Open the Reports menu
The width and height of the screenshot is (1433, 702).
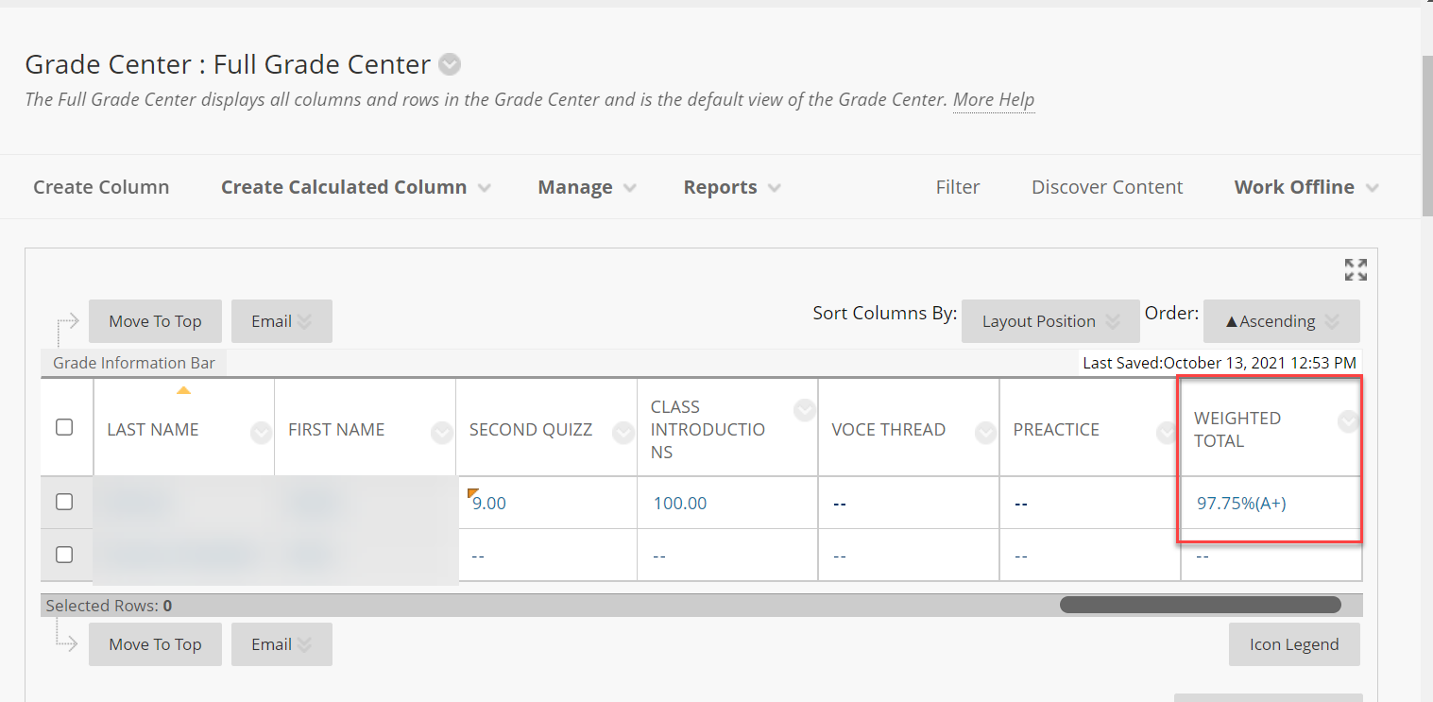click(732, 187)
